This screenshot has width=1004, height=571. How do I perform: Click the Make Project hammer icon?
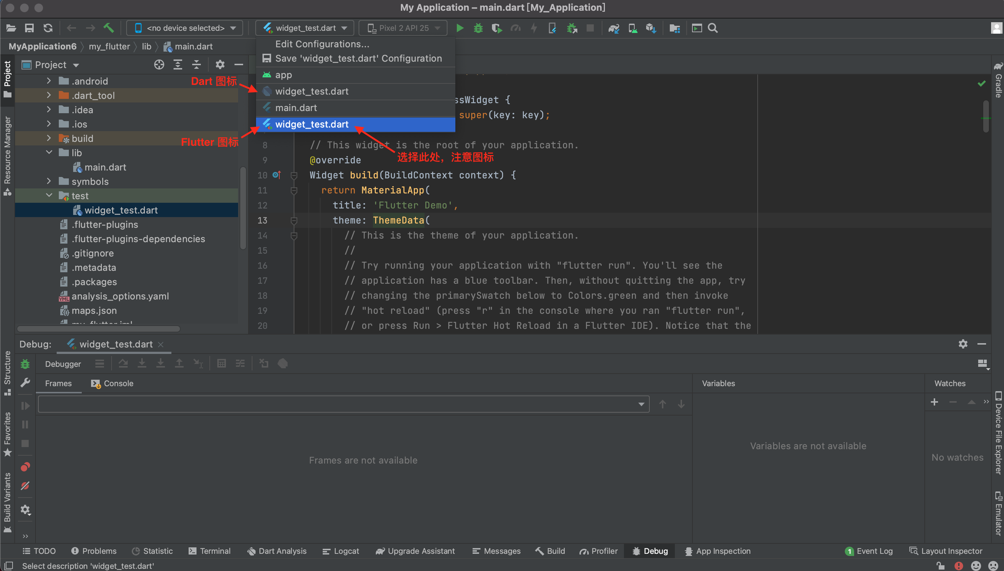click(x=109, y=28)
